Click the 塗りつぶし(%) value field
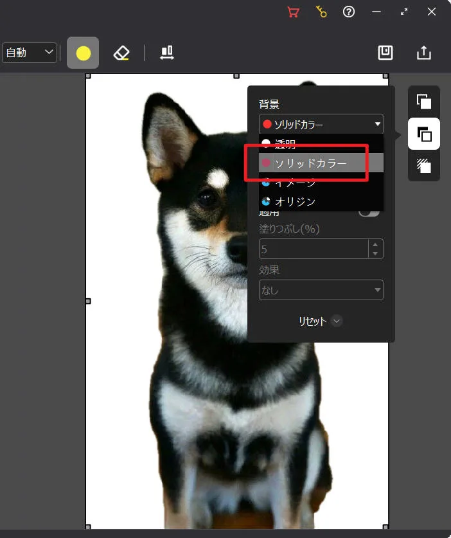Screen dimensions: 451x538 point(313,249)
